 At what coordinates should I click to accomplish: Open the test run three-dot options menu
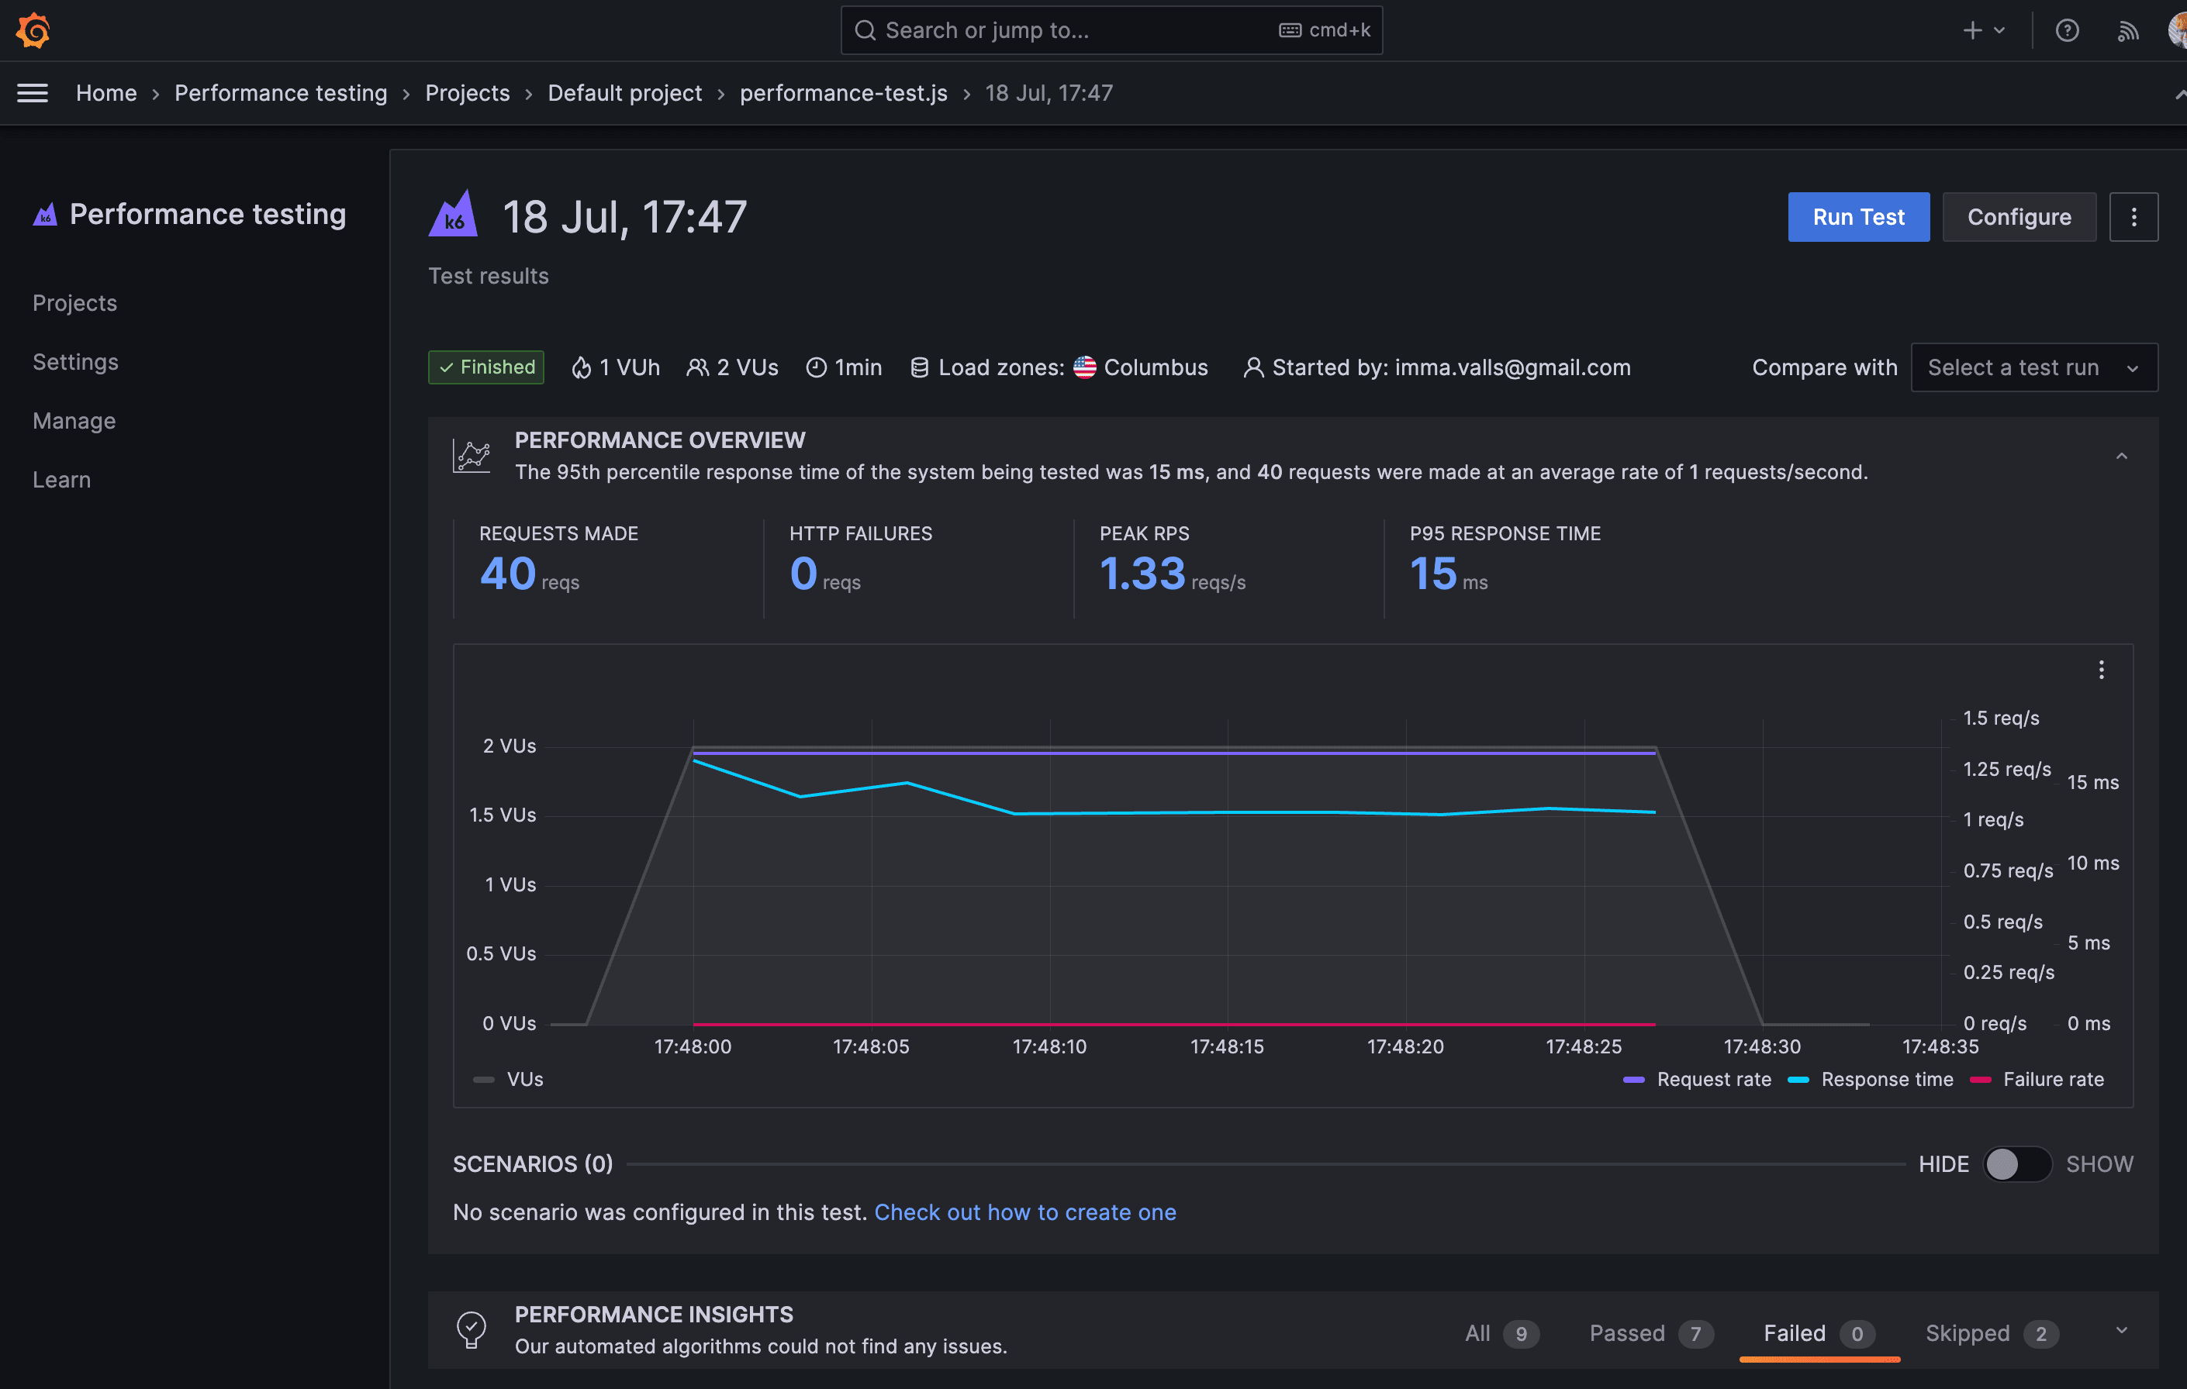2133,217
